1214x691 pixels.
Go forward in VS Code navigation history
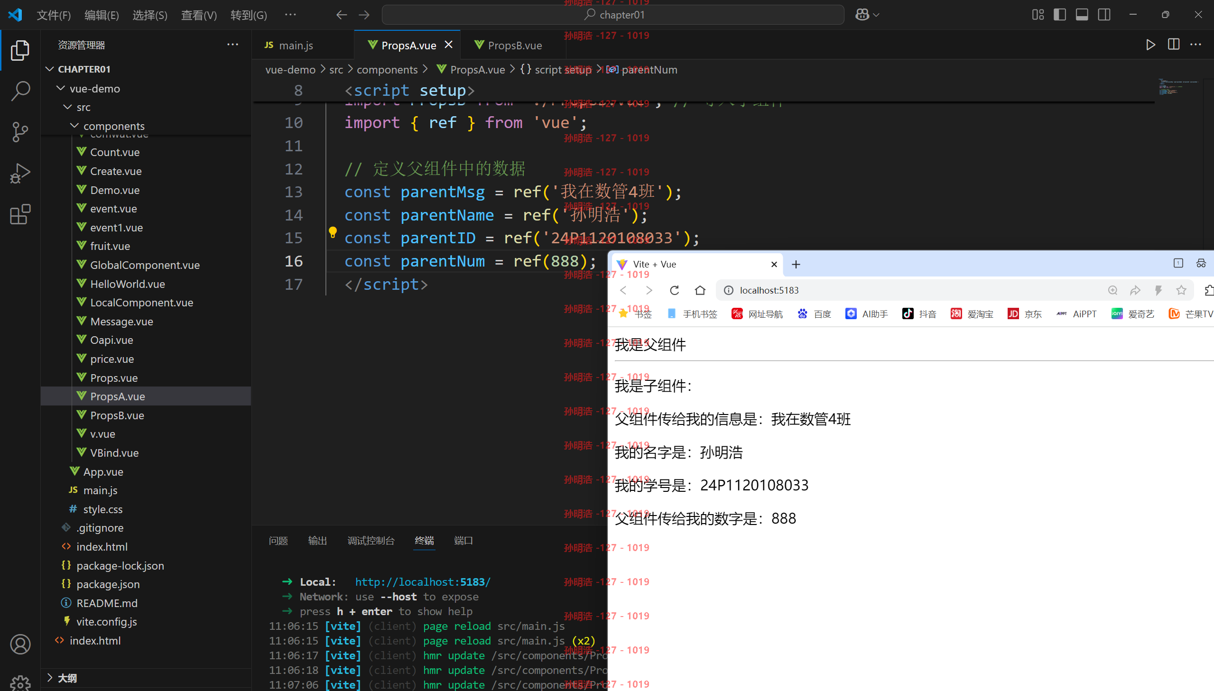(x=364, y=15)
